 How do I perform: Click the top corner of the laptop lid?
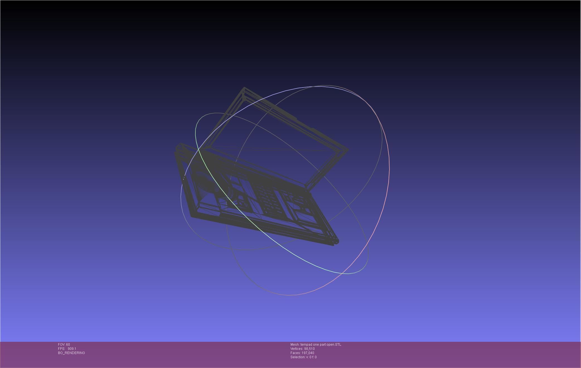244,88
